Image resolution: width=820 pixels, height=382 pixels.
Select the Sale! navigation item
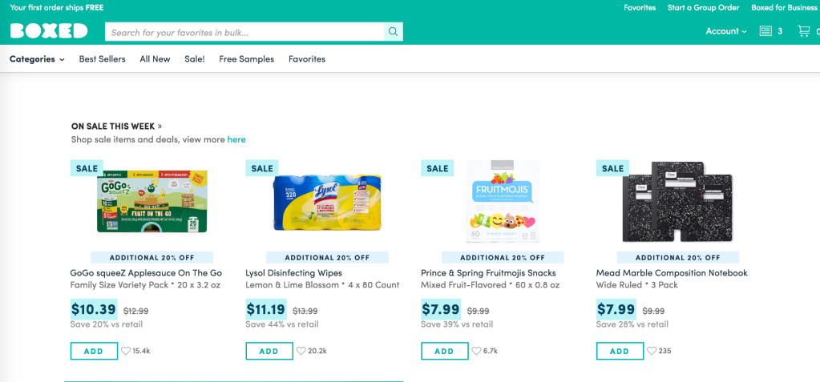(194, 59)
